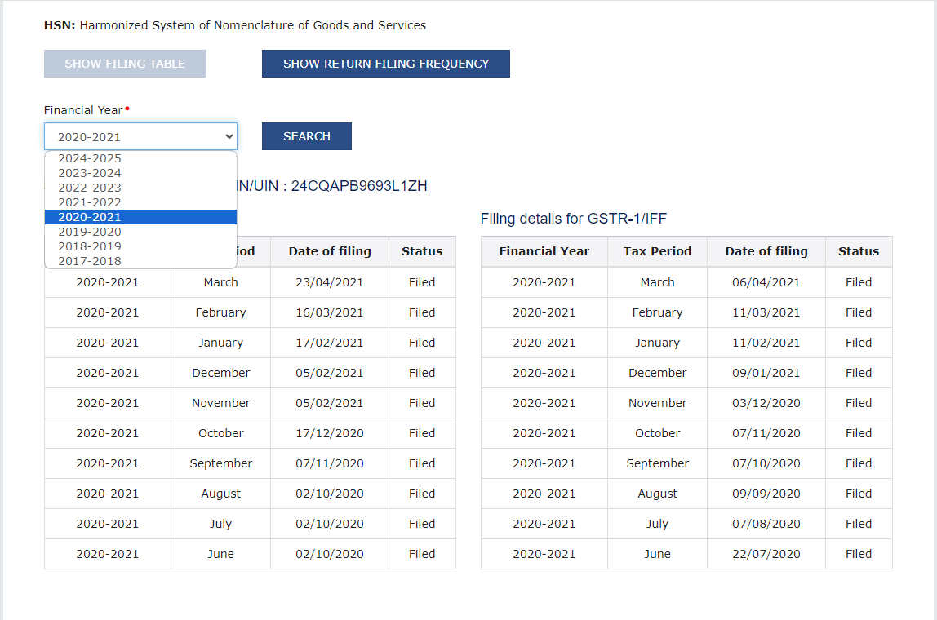Click Date of filing header in left table
Viewport: 937px width, 620px height.
(330, 251)
